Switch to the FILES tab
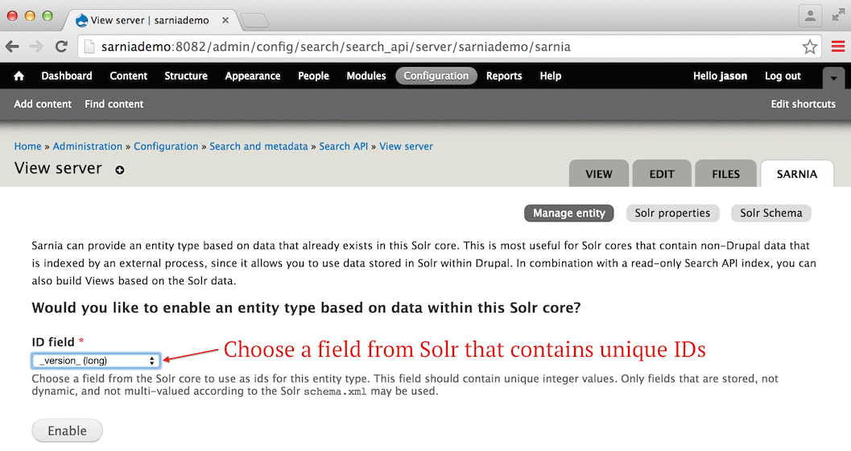The width and height of the screenshot is (851, 451). [725, 173]
